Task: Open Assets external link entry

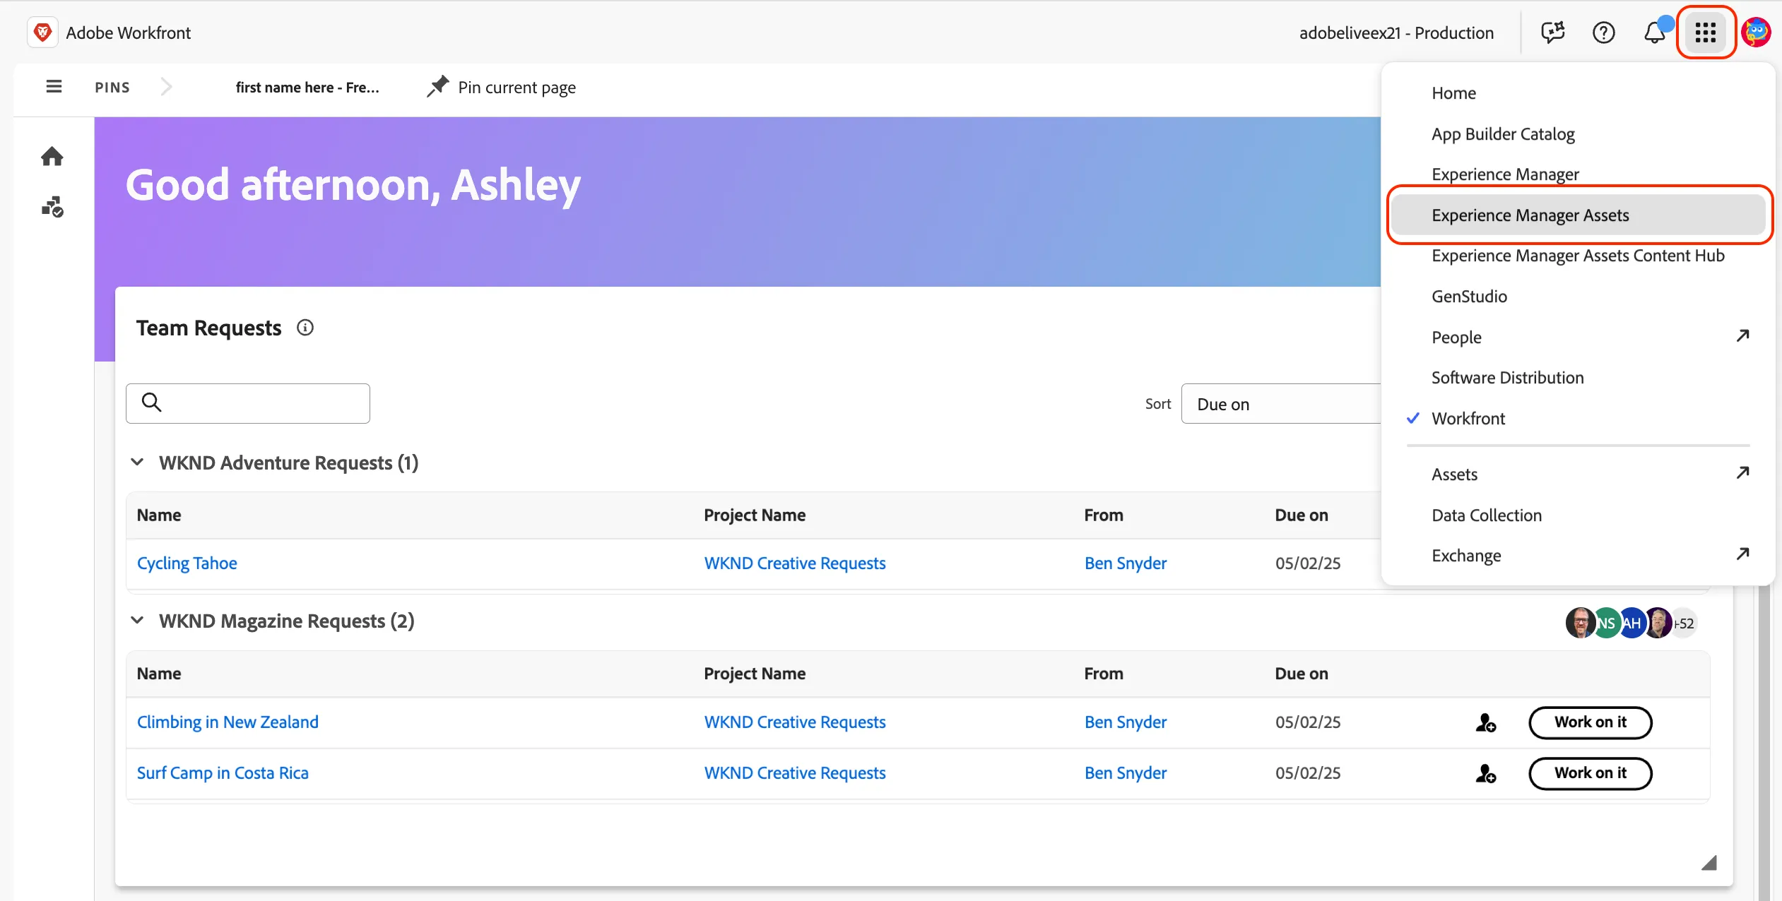Action: pos(1579,475)
